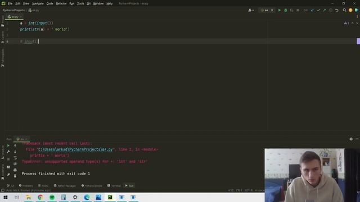Open Windows Start menu

point(6,197)
